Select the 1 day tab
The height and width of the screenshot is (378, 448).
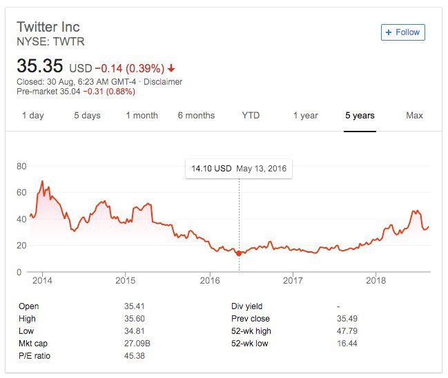(33, 116)
